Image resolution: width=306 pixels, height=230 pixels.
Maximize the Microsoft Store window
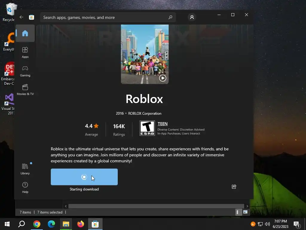click(x=232, y=15)
